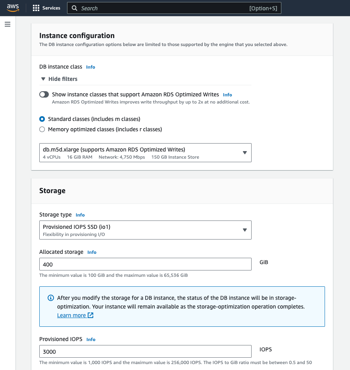350x370 pixels.
Task: Open the DB instance class dropdown
Action: click(x=244, y=153)
